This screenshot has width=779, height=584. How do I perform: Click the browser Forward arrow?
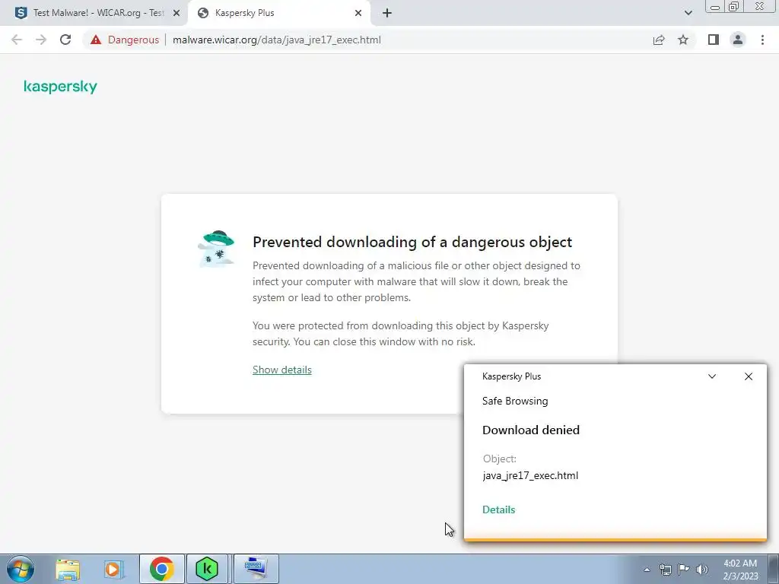coord(41,40)
